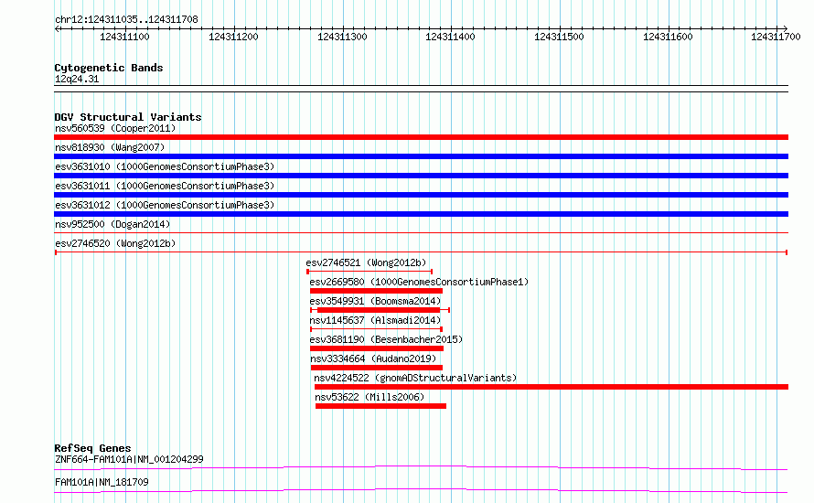Select the blue bar for esv3631012
This screenshot has height=503, width=814.
pos(421,214)
